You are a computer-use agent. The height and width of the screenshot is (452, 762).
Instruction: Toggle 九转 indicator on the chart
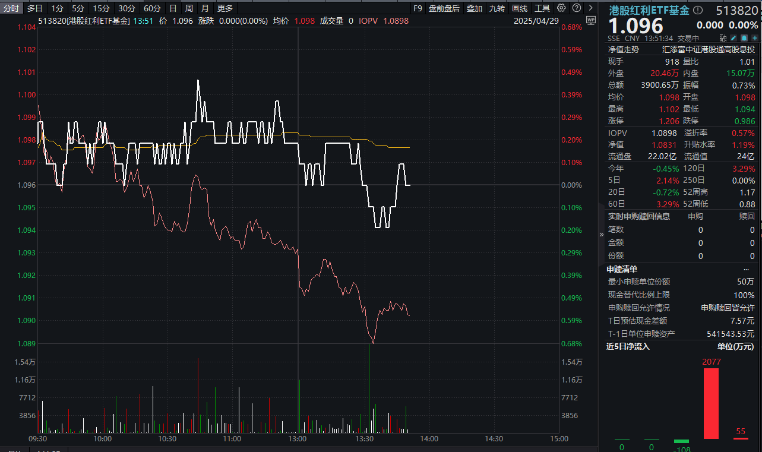click(x=497, y=8)
